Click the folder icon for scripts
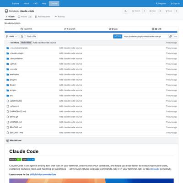 8,90
